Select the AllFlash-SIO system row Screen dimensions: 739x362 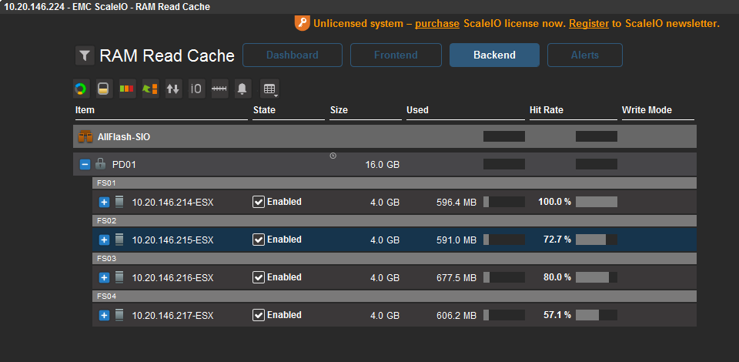pyautogui.click(x=385, y=136)
